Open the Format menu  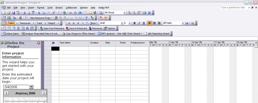click(x=41, y=8)
